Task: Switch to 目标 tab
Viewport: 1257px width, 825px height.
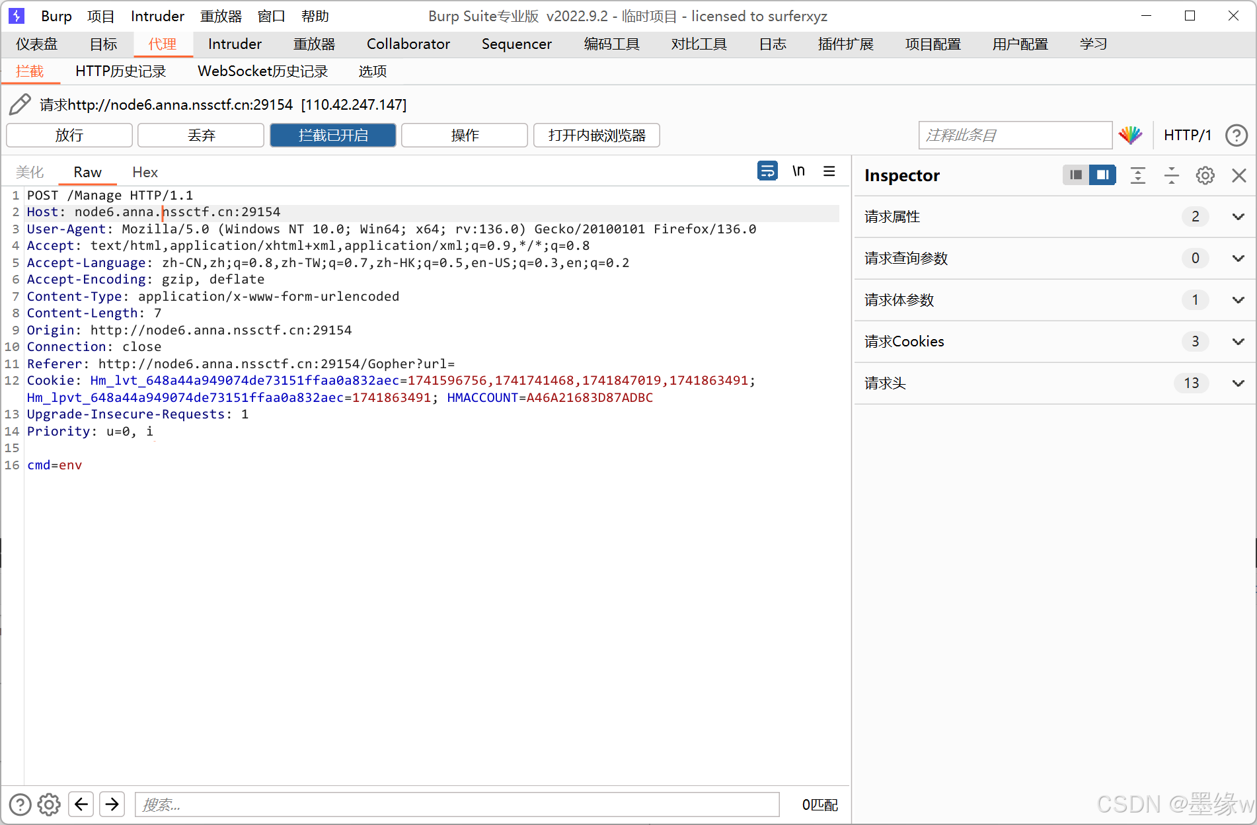Action: point(104,44)
